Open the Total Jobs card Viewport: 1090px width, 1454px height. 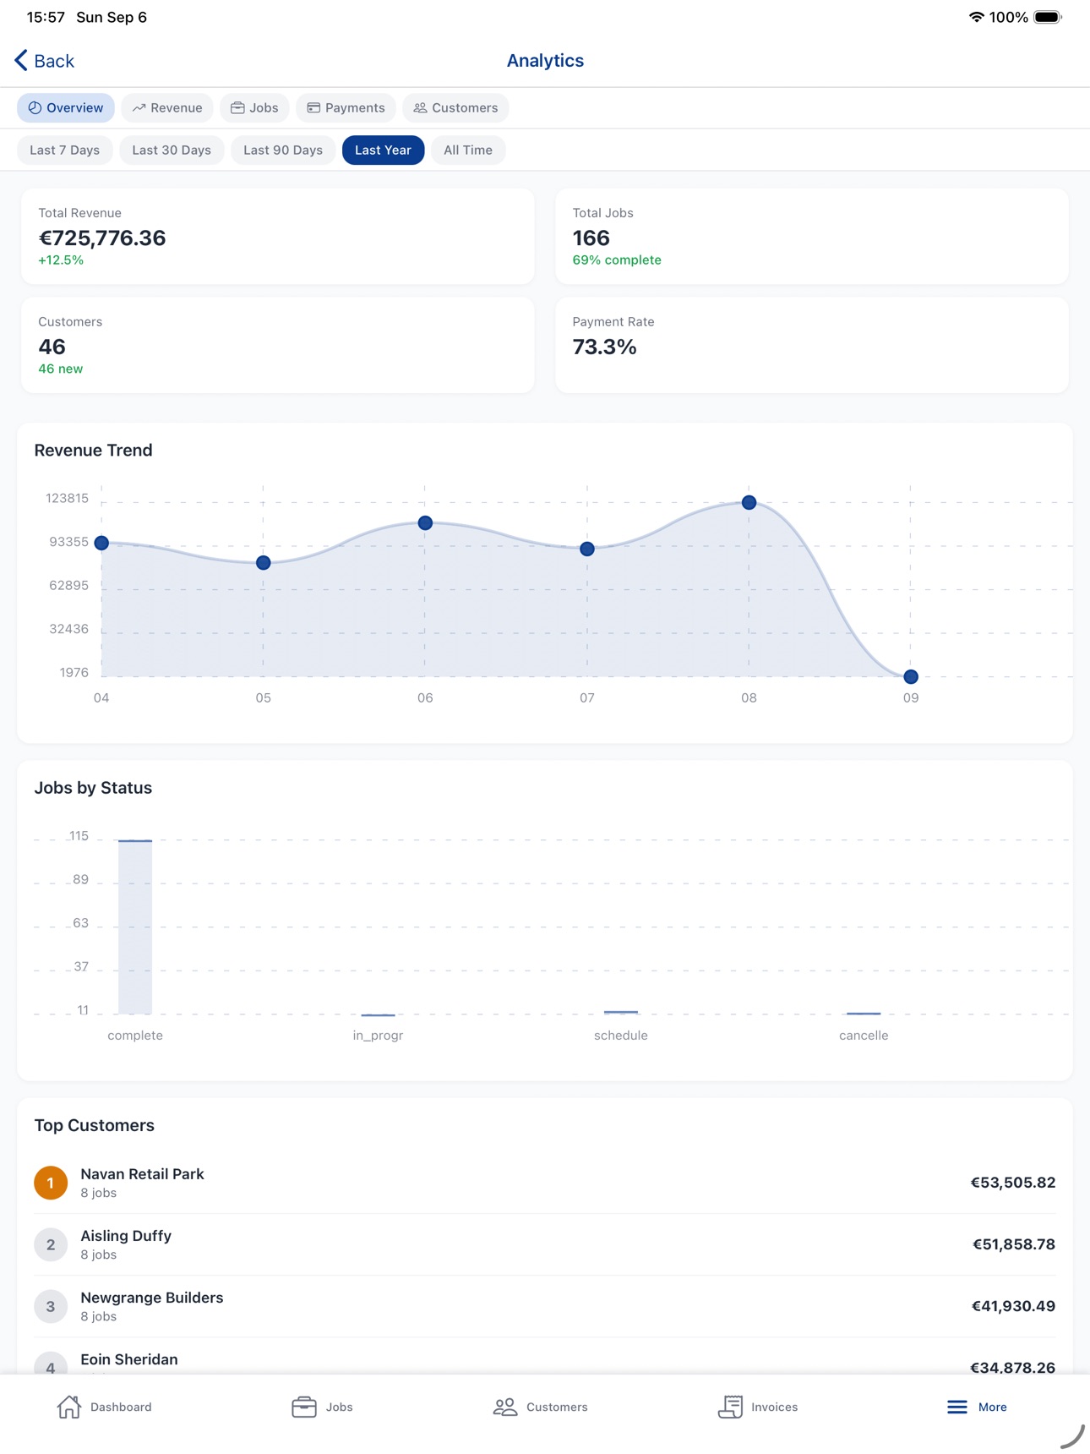pyautogui.click(x=812, y=236)
